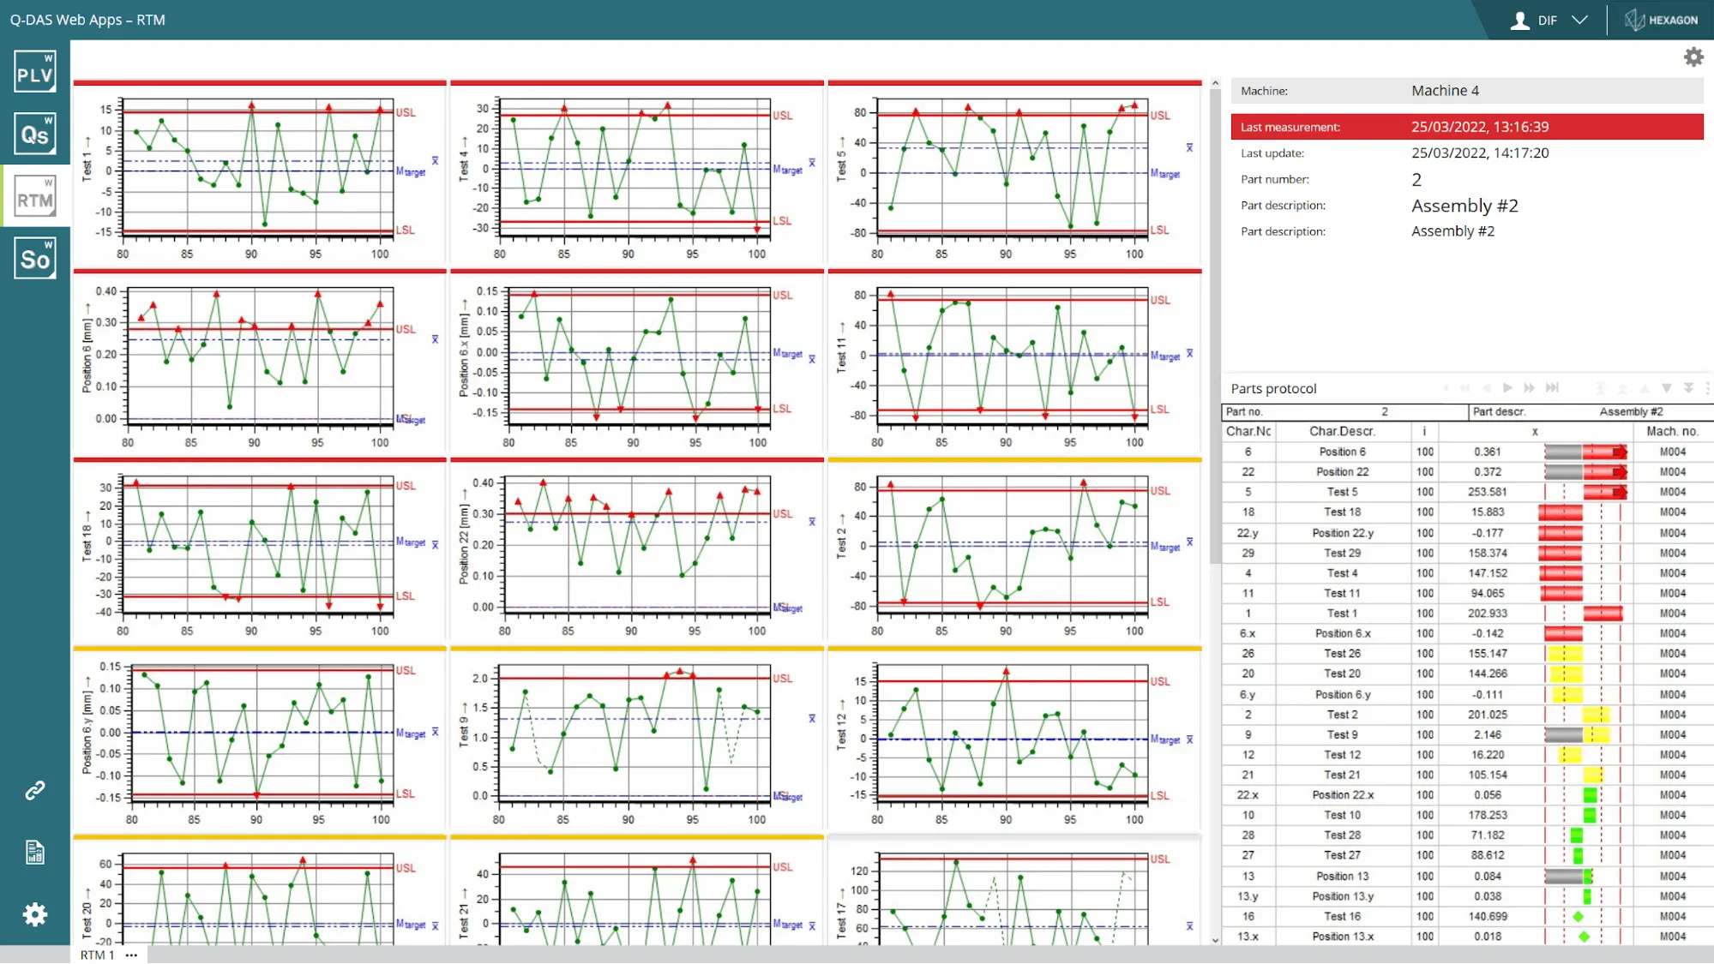Select the Test 11 control chart
This screenshot has width=1714, height=964.
tap(1014, 364)
